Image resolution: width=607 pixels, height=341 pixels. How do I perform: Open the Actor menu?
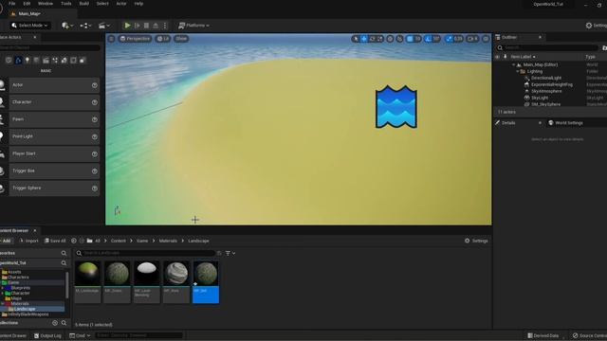tap(121, 4)
